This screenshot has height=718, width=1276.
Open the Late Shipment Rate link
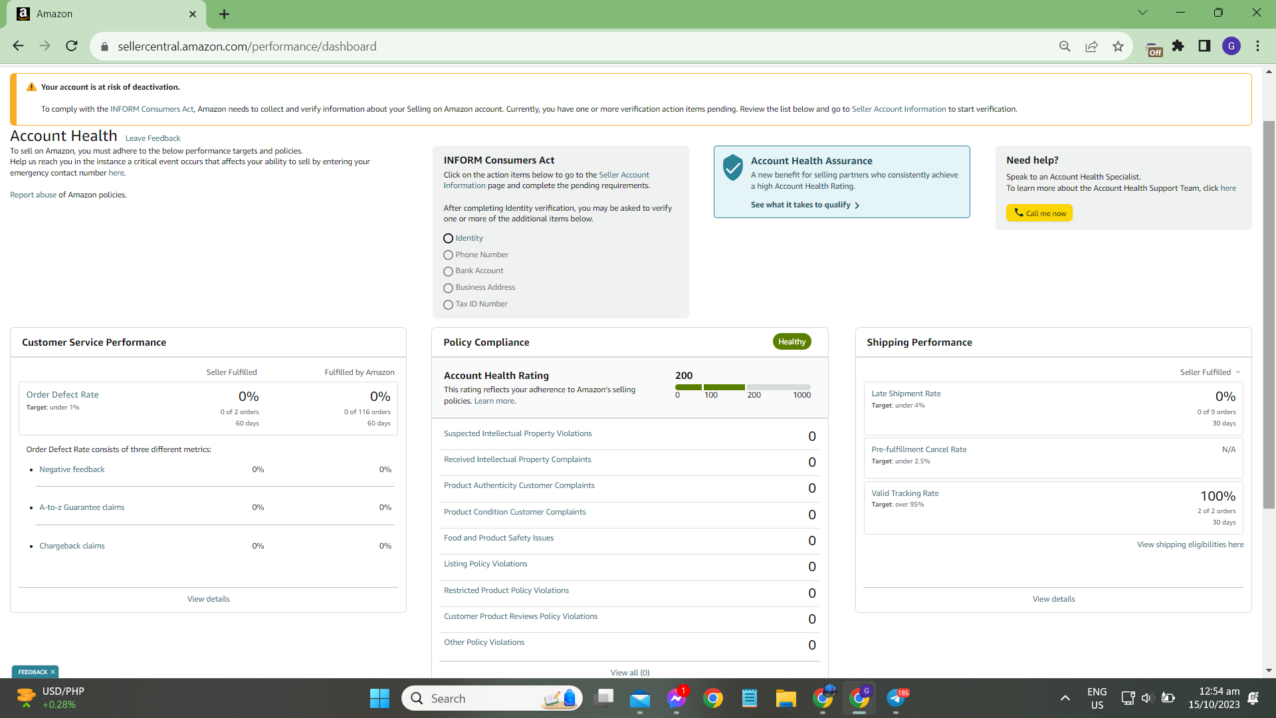[906, 394]
